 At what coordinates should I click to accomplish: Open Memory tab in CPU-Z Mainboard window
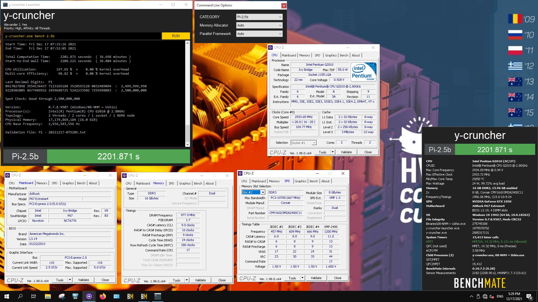click(x=42, y=183)
